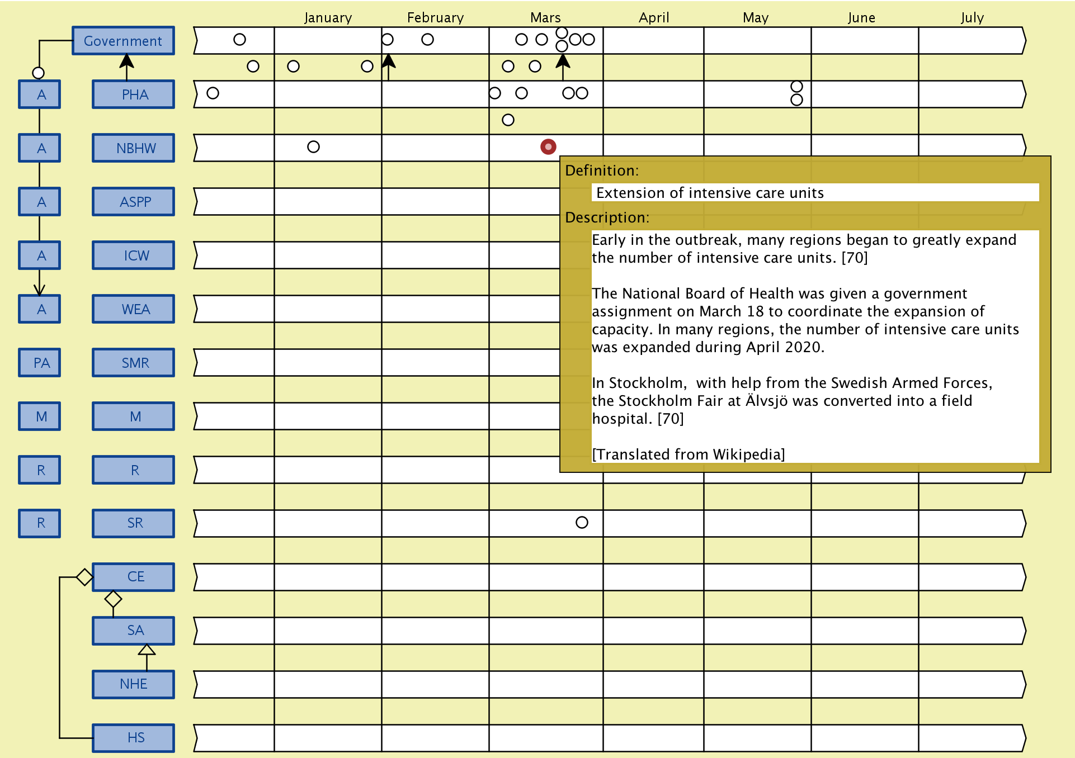
Task: Click the top event circle in PHA May column
Action: tap(796, 87)
